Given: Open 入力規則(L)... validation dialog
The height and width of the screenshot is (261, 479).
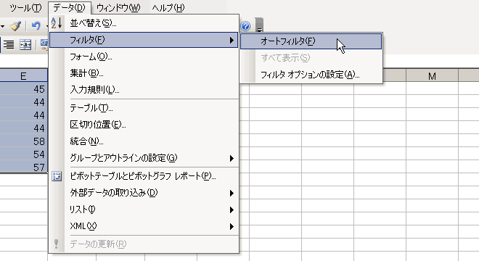Looking at the screenshot, I should click(x=144, y=89).
